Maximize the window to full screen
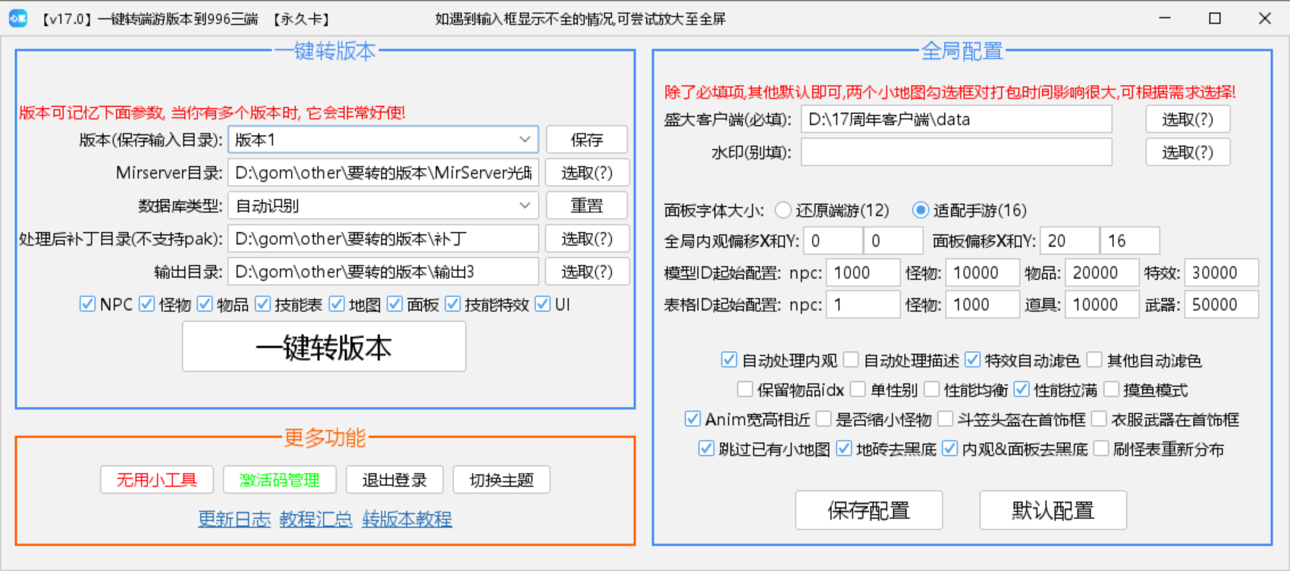The image size is (1290, 571). coord(1214,18)
